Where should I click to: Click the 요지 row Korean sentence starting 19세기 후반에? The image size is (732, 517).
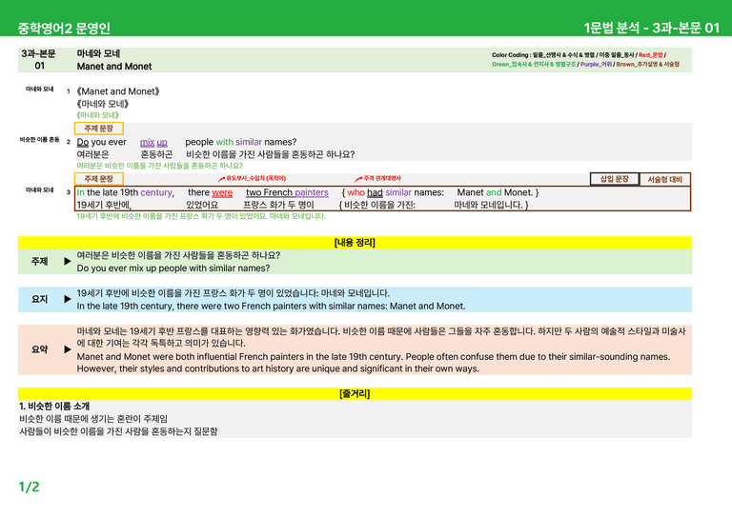tap(233, 293)
